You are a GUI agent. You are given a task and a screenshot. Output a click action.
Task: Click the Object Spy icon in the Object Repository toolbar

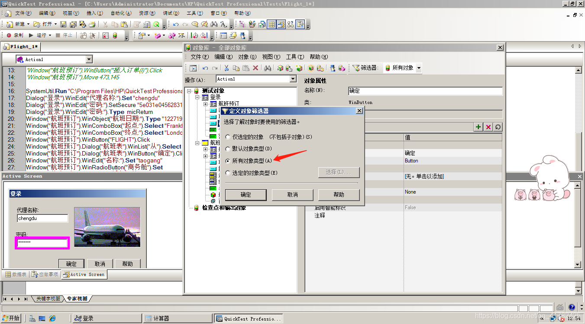pyautogui.click(x=333, y=68)
